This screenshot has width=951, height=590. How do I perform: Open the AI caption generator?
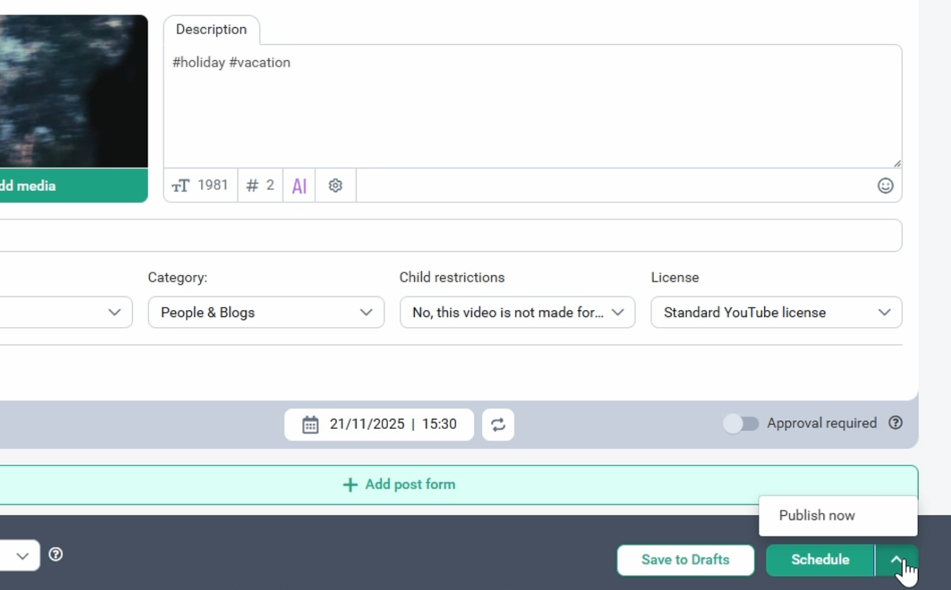[299, 186]
